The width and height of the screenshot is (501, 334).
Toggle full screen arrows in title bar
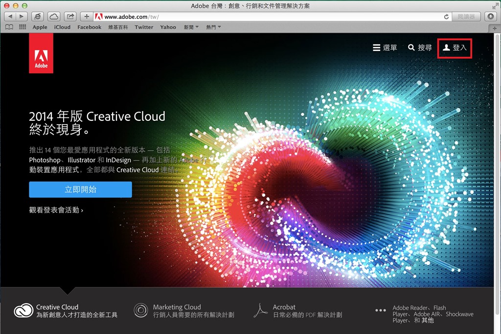pyautogui.click(x=496, y=5)
